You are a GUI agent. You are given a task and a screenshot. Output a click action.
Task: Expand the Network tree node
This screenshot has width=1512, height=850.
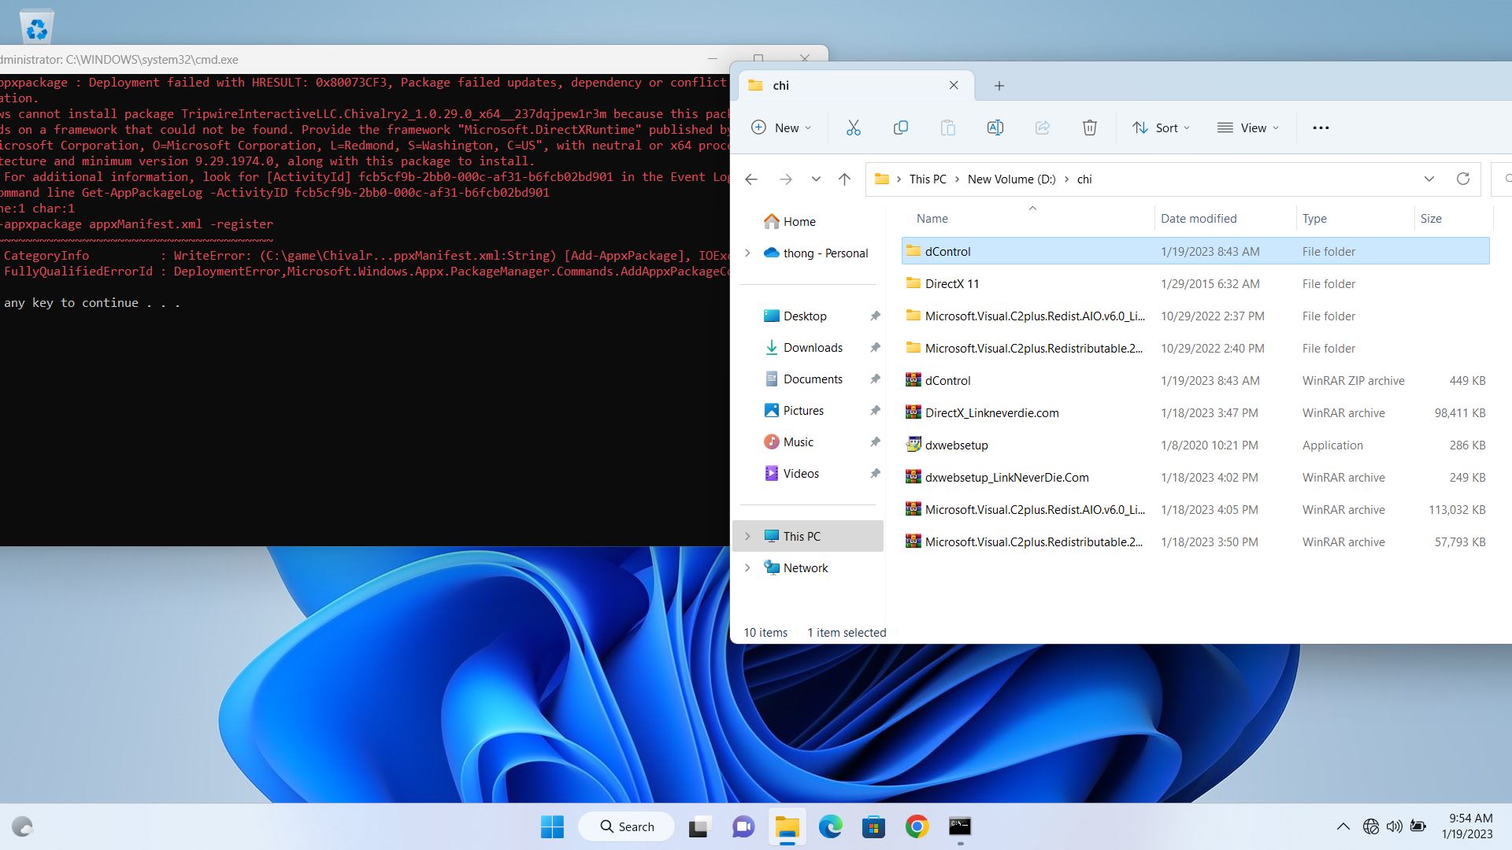pyautogui.click(x=747, y=567)
